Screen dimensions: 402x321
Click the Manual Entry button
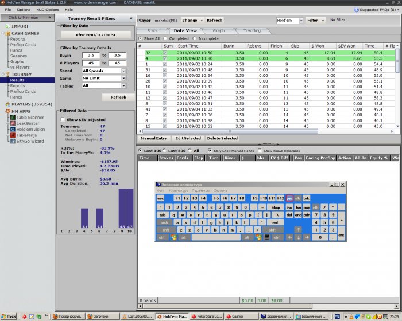point(154,138)
